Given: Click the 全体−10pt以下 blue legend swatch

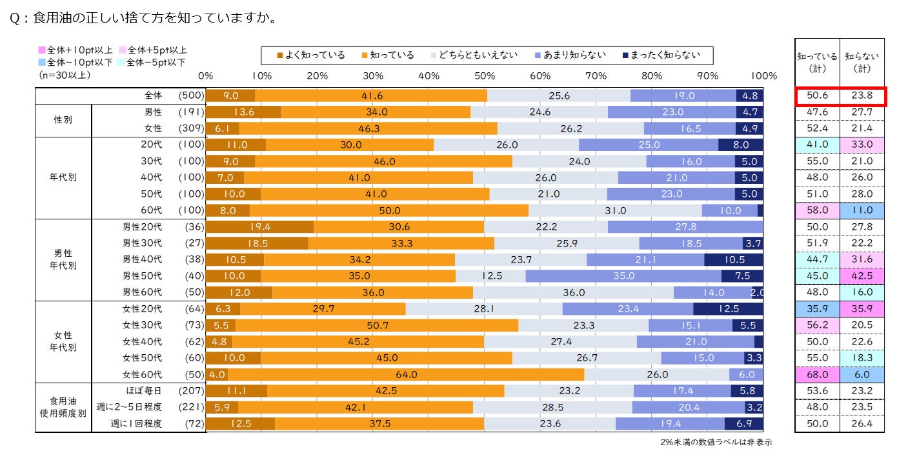Looking at the screenshot, I should (43, 63).
